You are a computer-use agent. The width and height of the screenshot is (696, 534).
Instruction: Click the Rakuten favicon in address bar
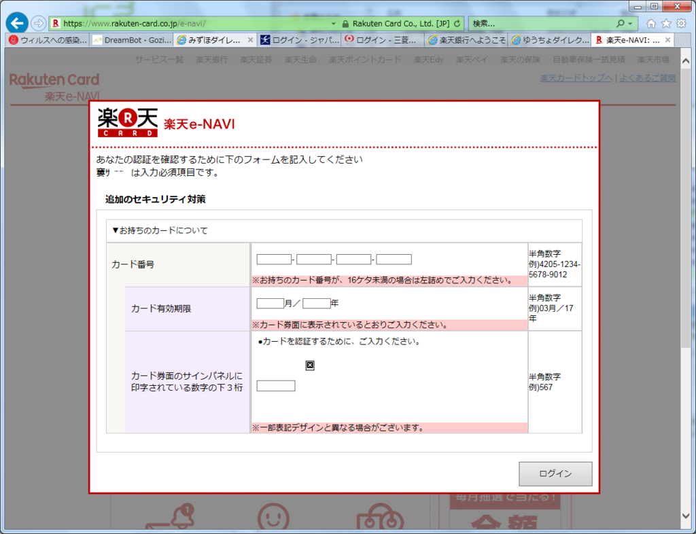pyautogui.click(x=56, y=24)
